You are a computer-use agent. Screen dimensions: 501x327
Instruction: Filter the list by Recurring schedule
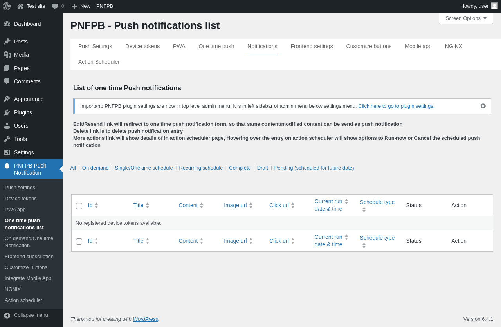pyautogui.click(x=201, y=168)
